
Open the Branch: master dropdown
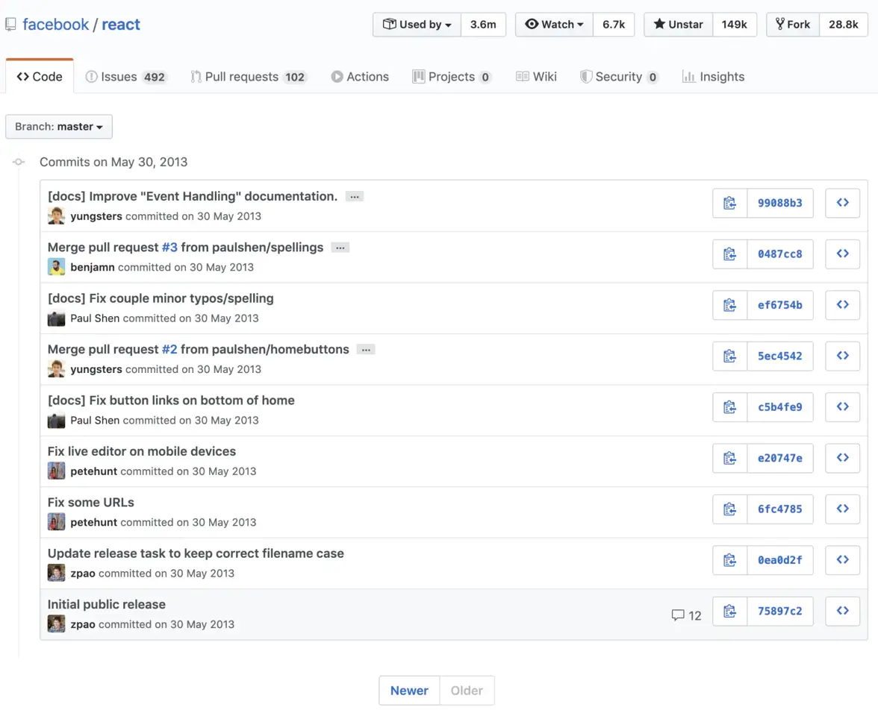(x=58, y=126)
